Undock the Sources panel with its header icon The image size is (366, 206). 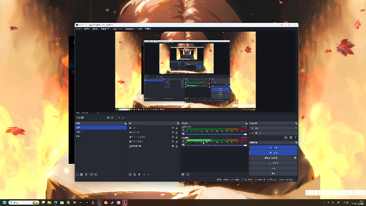[178, 123]
